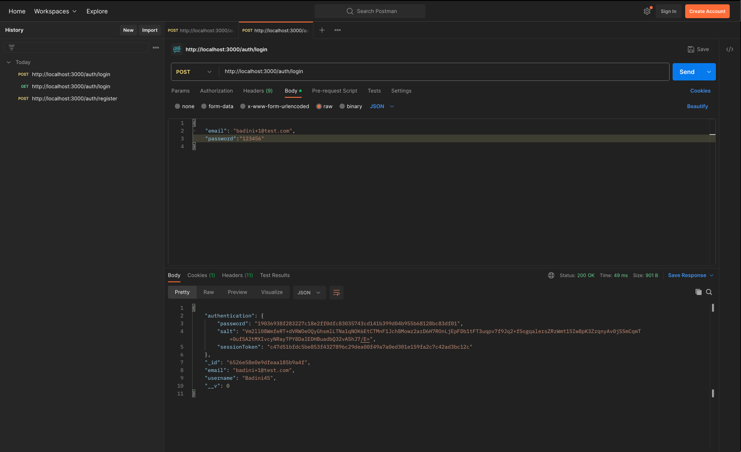Image resolution: width=741 pixels, height=452 pixels.
Task: Open tab options ellipsis next to plus
Action: tap(338, 30)
